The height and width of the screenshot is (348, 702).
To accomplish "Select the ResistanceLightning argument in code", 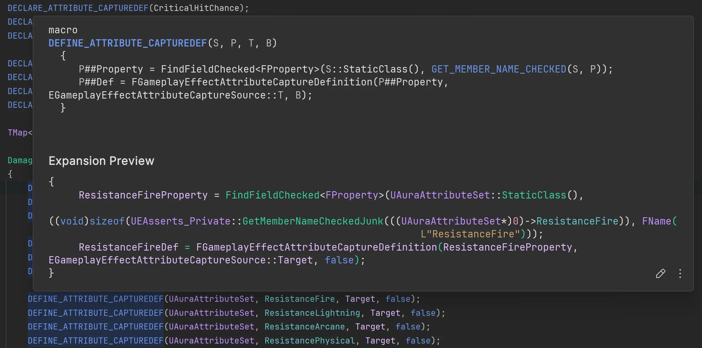I will (312, 313).
